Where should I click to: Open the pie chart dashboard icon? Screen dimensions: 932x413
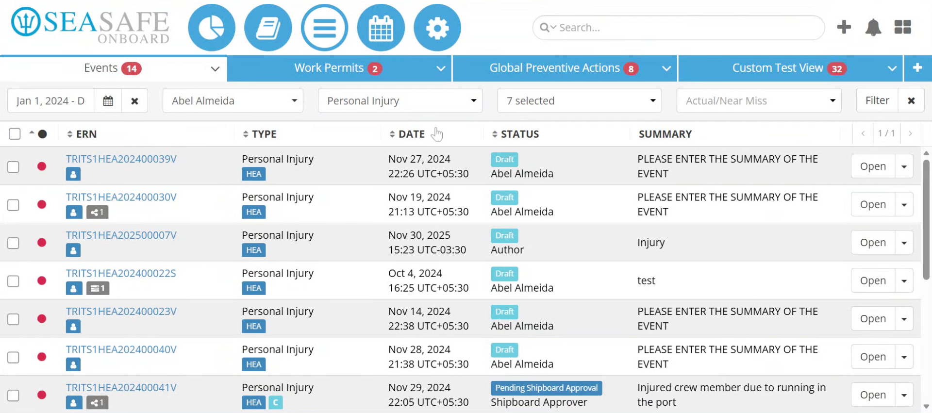pyautogui.click(x=212, y=28)
